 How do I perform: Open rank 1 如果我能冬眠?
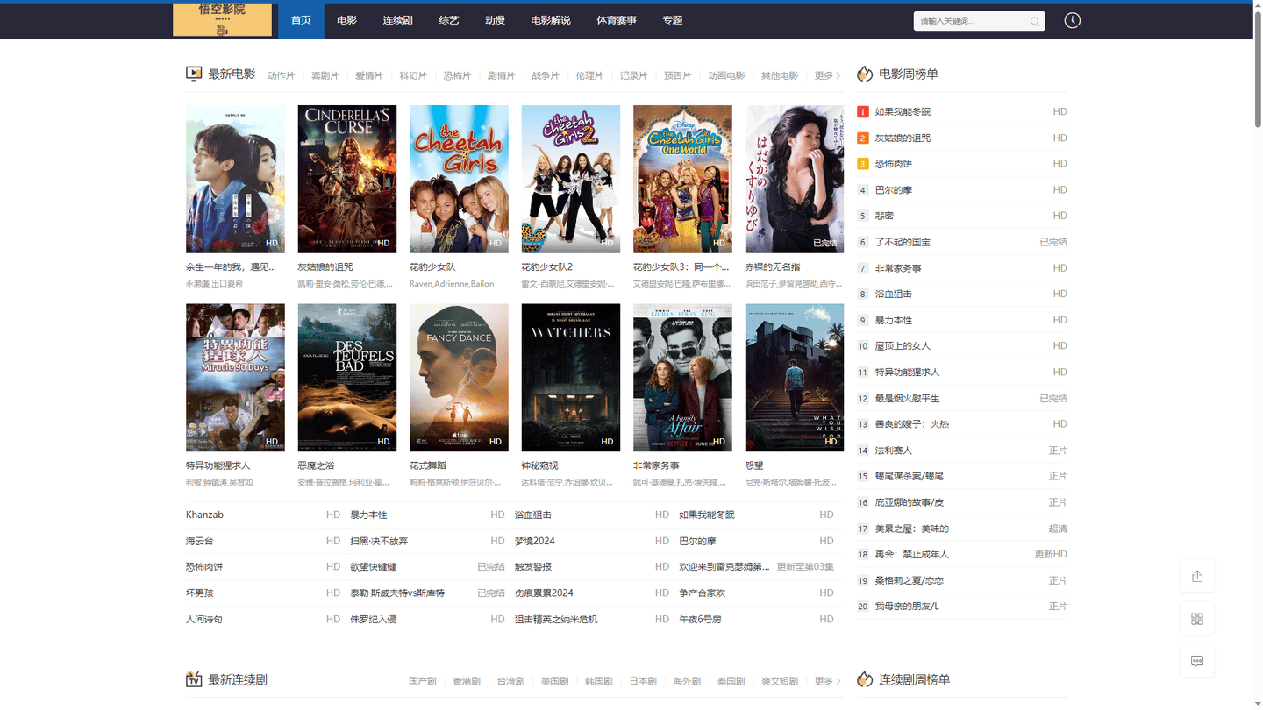click(x=903, y=112)
